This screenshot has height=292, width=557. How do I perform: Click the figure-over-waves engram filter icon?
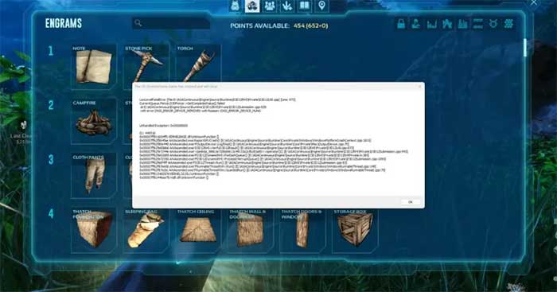coord(416,24)
